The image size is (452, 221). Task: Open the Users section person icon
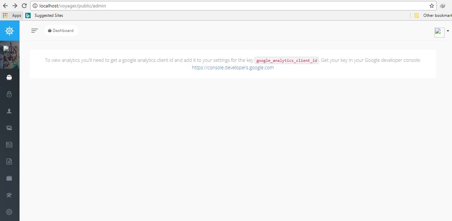pos(9,111)
